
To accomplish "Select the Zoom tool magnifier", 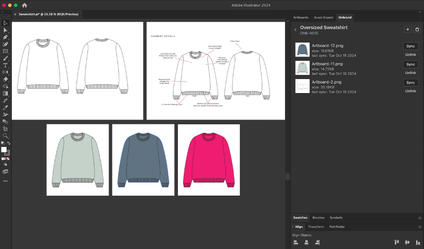I will pyautogui.click(x=5, y=136).
